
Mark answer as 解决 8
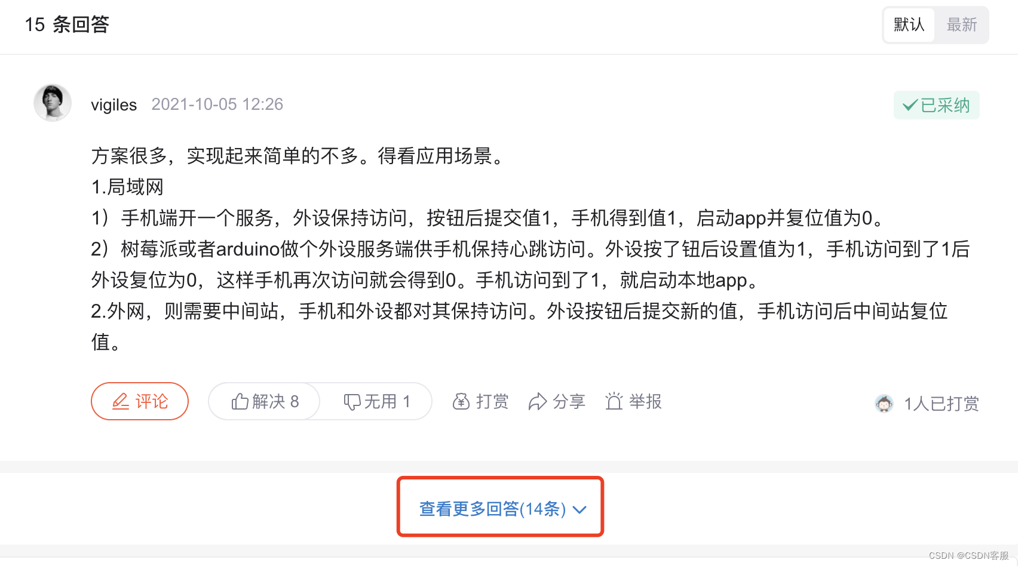click(x=265, y=401)
